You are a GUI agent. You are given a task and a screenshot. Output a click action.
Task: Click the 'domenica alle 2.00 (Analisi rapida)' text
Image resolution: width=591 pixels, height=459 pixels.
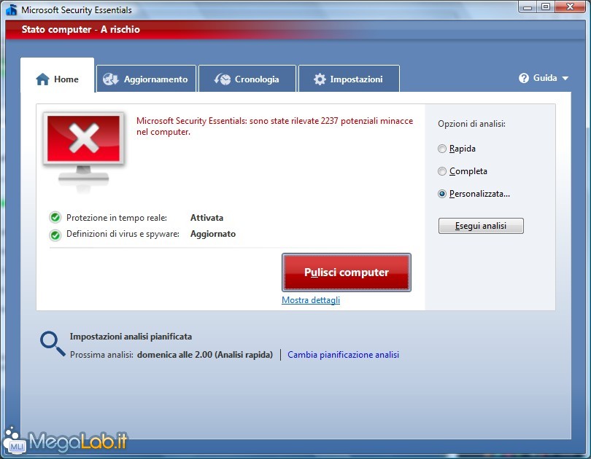pyautogui.click(x=205, y=355)
